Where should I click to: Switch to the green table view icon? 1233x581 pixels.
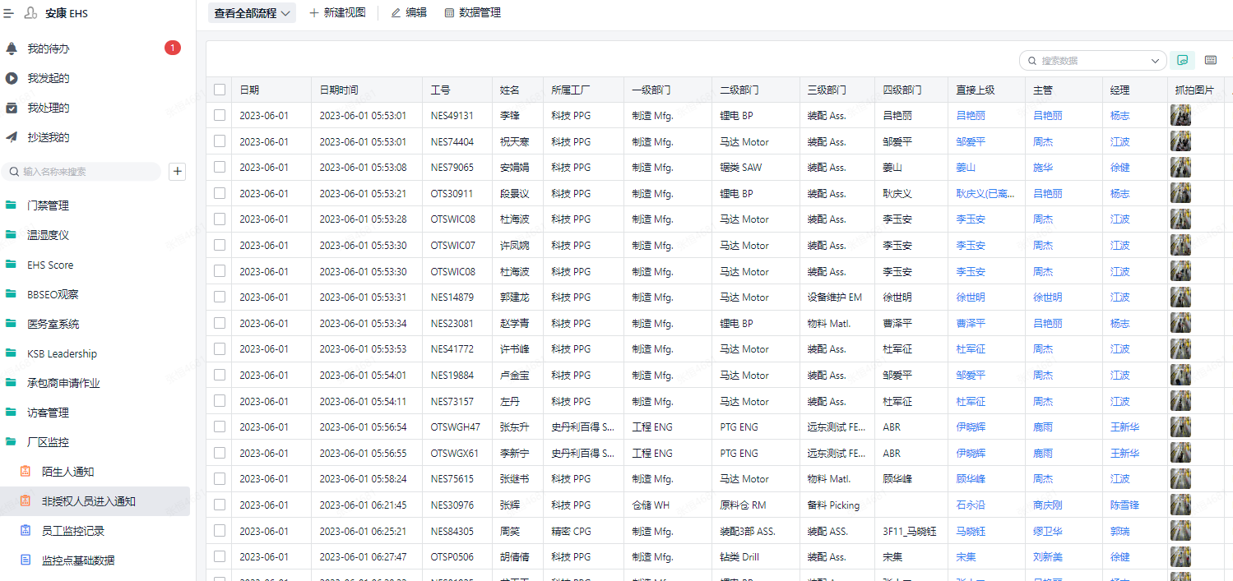[x=1182, y=60]
